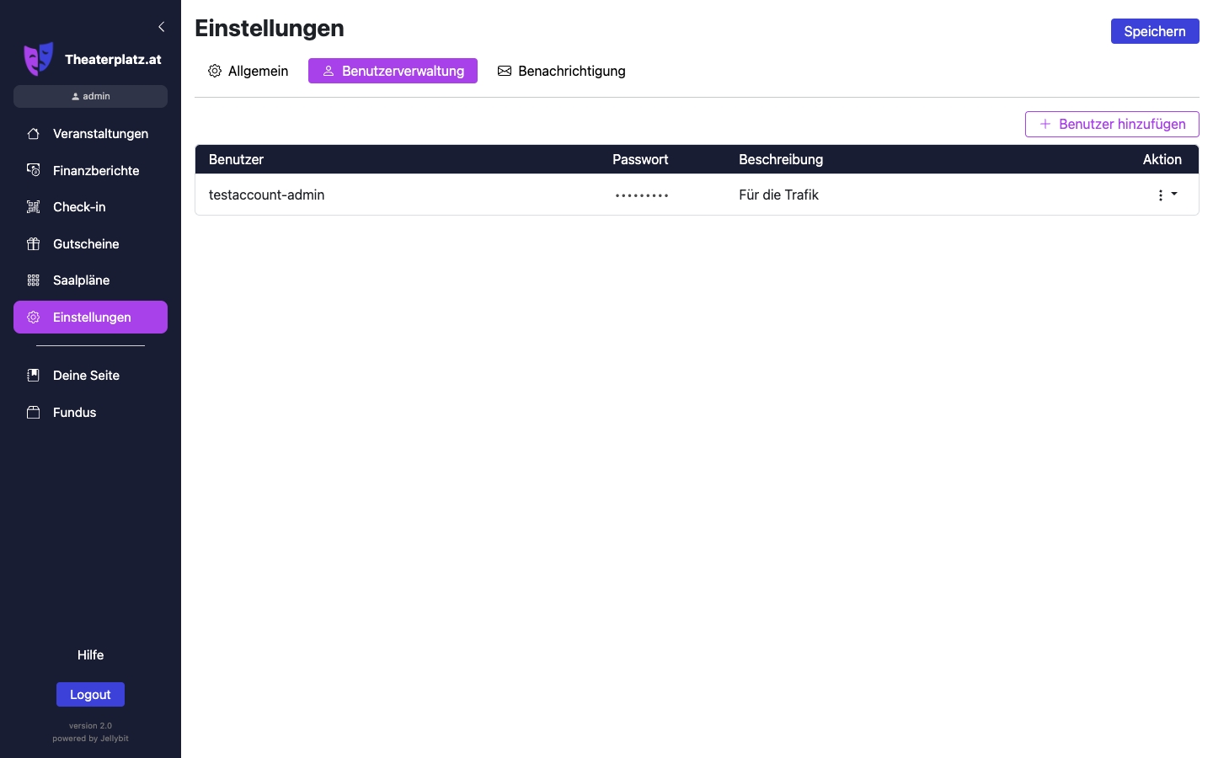The width and height of the screenshot is (1213, 758).
Task: Click the Theaterplatz.at mask logo
Action: pyautogui.click(x=38, y=59)
